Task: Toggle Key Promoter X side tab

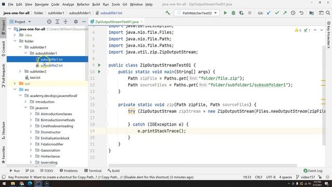Action: [328, 35]
